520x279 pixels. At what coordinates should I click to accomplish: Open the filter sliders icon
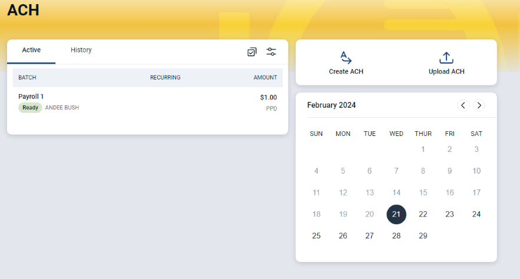271,52
